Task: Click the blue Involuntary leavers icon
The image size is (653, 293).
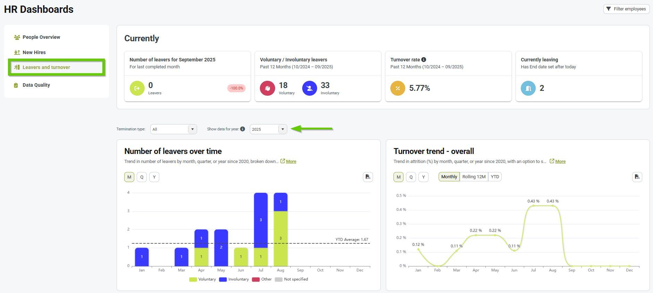Action: click(x=309, y=88)
